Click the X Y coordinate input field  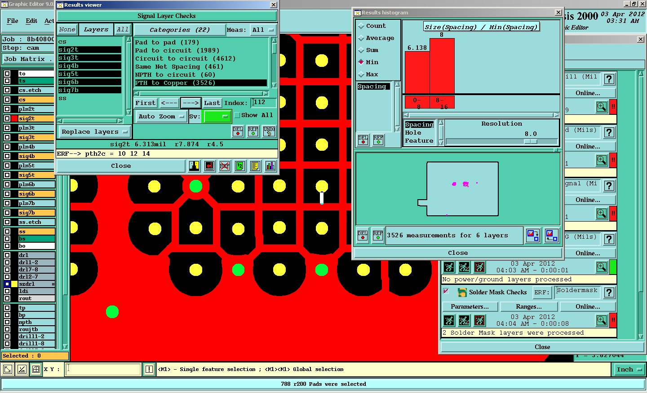[103, 370]
